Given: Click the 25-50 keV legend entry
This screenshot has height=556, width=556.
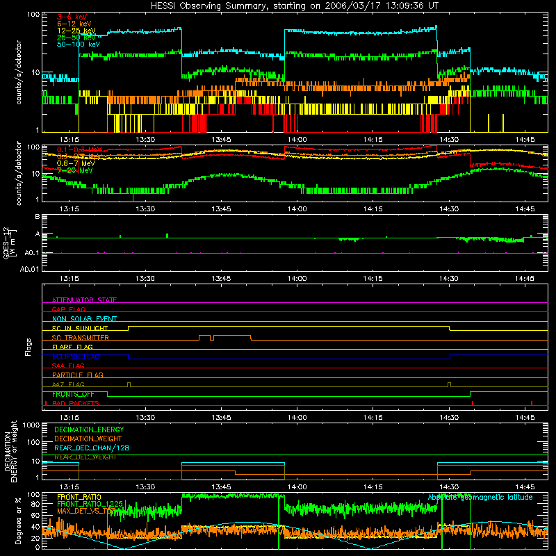Looking at the screenshot, I should coord(76,38).
